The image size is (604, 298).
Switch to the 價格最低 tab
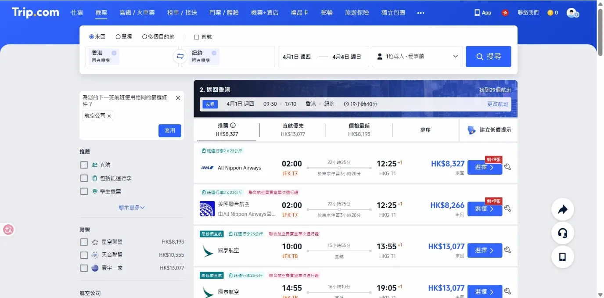(359, 130)
